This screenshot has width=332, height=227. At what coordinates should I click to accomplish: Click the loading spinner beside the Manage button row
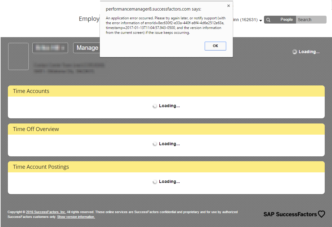click(x=295, y=52)
